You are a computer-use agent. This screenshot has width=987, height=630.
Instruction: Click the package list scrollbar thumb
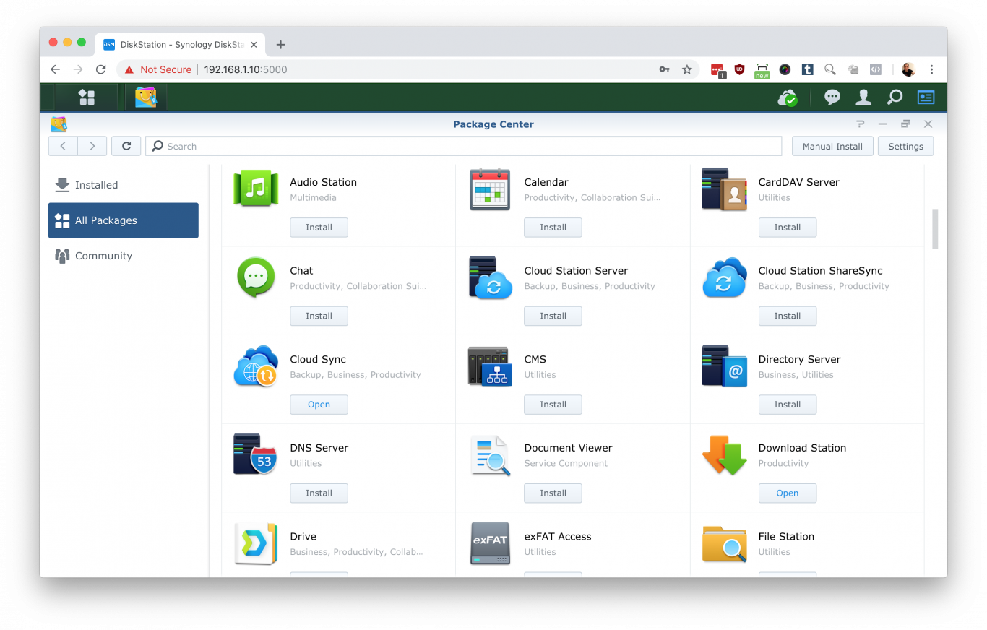click(935, 229)
